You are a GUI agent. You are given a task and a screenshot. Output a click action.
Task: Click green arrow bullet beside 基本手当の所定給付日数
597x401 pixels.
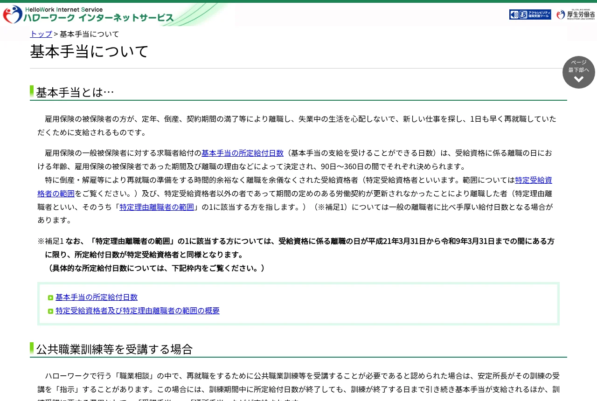pos(50,297)
